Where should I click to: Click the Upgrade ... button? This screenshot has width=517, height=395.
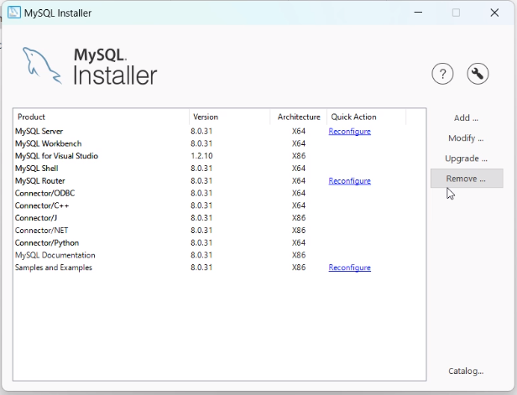pyautogui.click(x=467, y=159)
